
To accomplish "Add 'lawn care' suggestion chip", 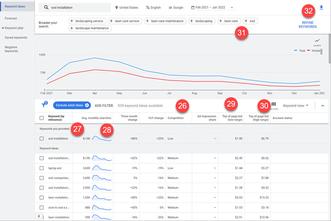I will pos(229,21).
